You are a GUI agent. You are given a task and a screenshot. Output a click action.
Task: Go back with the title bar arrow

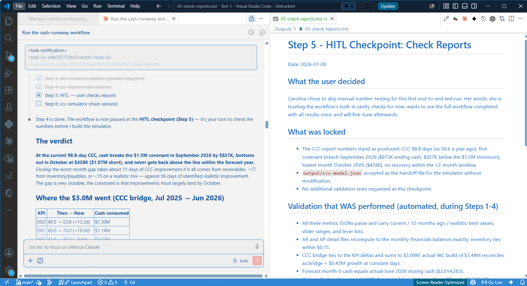pyautogui.click(x=159, y=6)
